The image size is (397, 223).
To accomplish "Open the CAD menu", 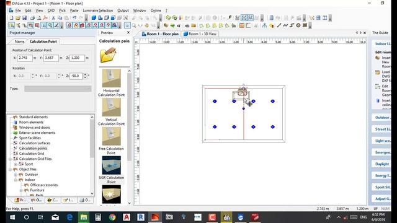I will click(x=51, y=11).
